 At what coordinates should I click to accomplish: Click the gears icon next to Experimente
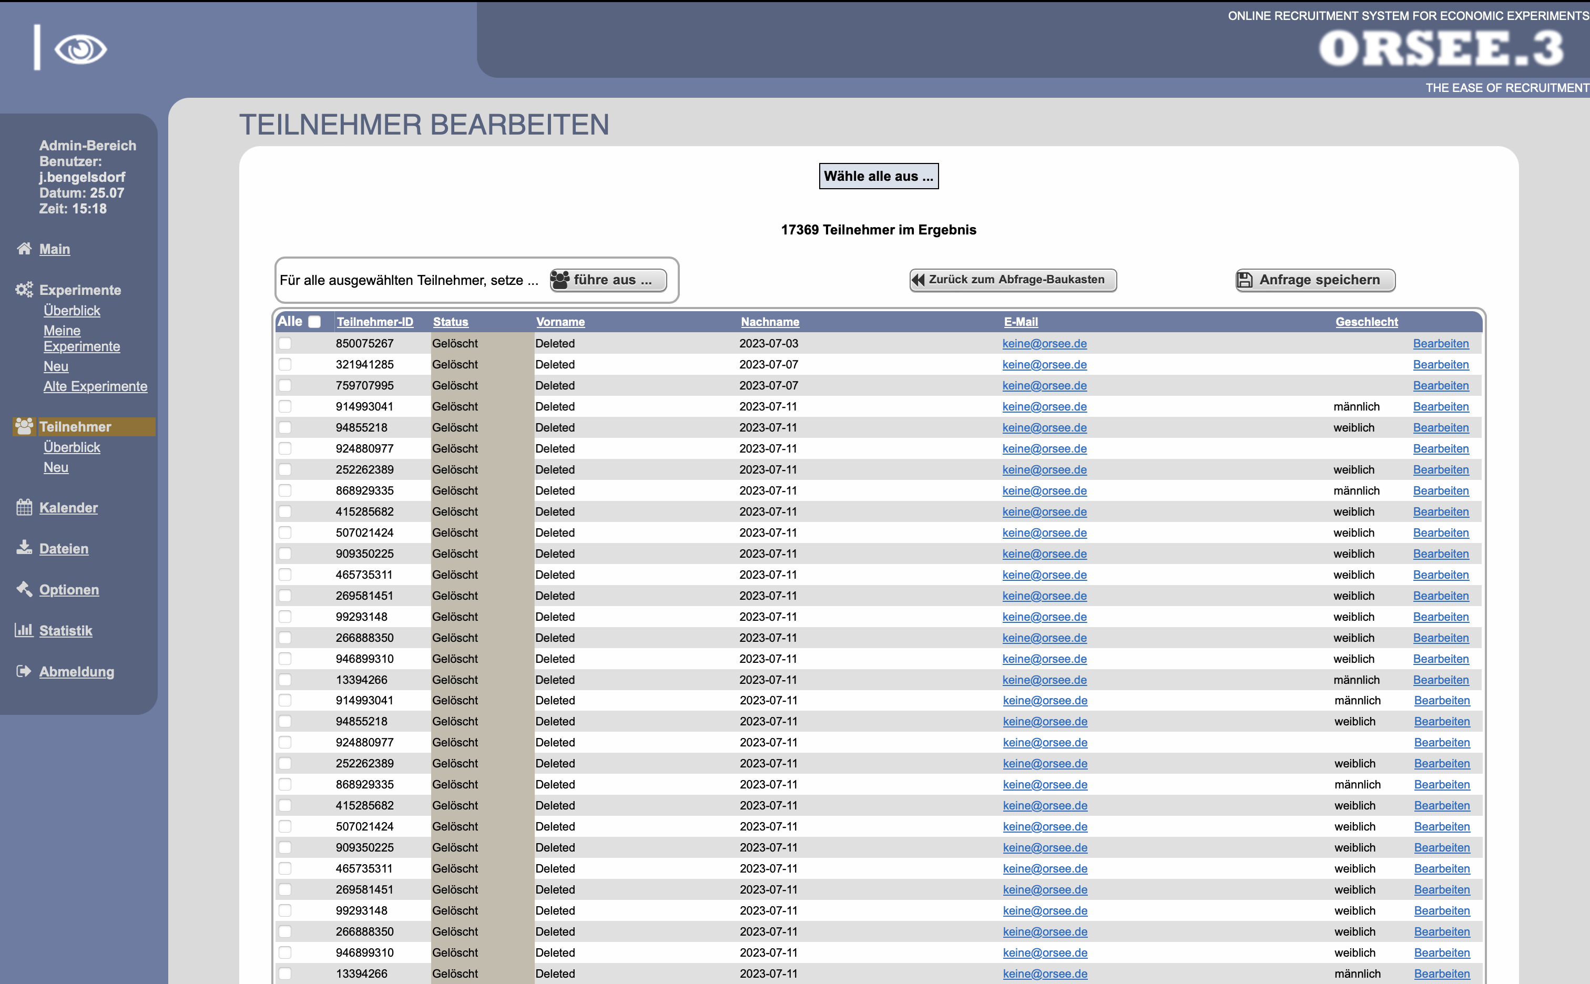(x=24, y=290)
